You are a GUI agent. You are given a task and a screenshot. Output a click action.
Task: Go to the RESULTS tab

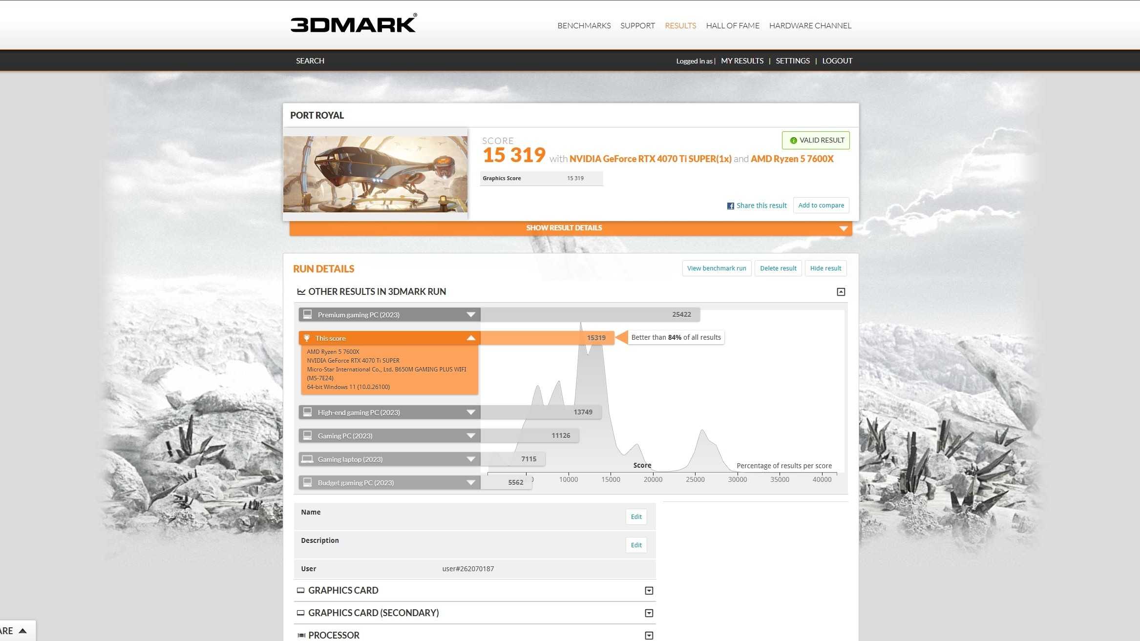680,25
